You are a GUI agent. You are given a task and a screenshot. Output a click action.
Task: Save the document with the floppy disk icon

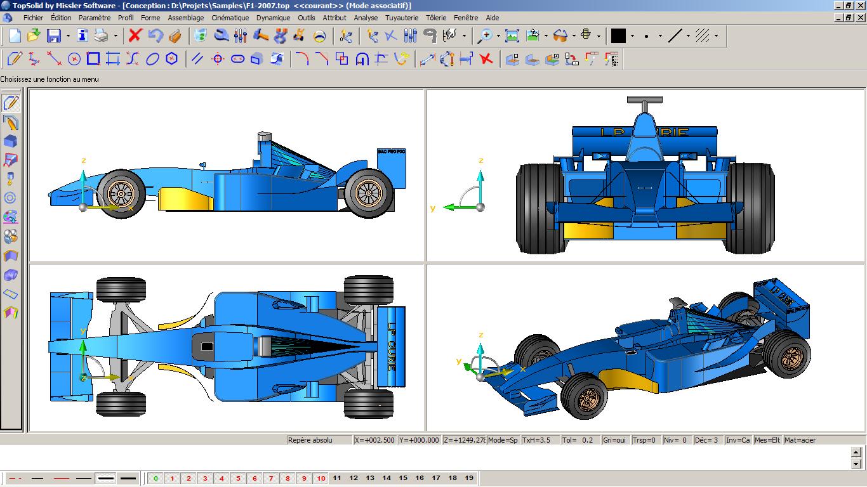(x=54, y=36)
